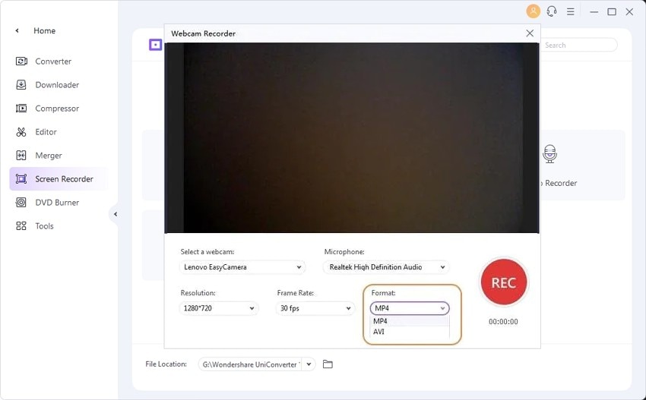Select the Downloader label
646x400 pixels.
click(57, 85)
